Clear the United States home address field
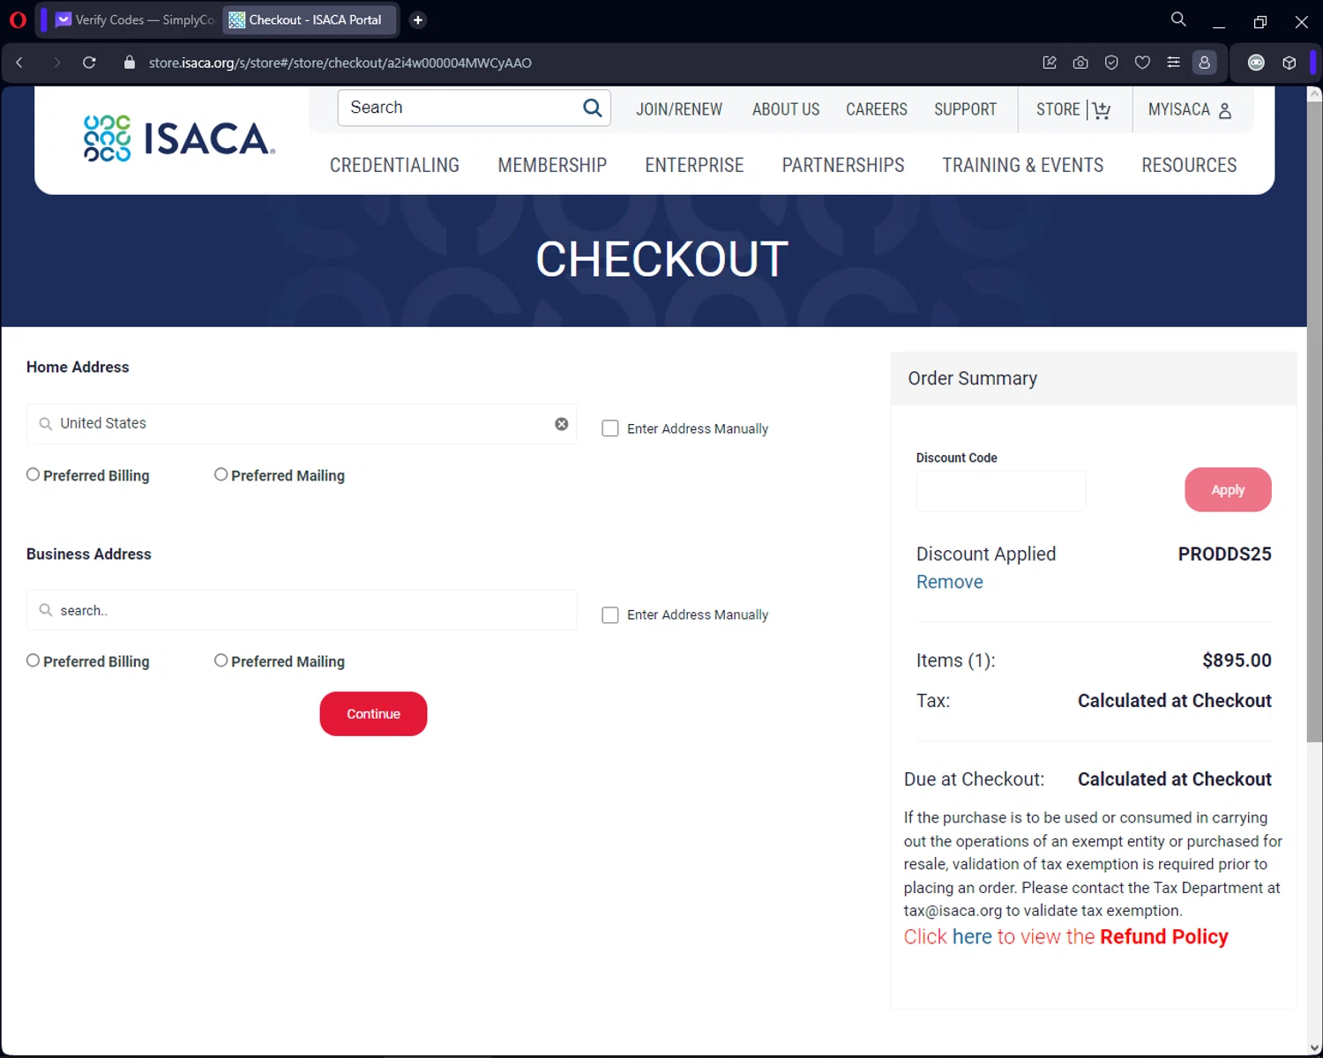The height and width of the screenshot is (1058, 1323). point(562,424)
